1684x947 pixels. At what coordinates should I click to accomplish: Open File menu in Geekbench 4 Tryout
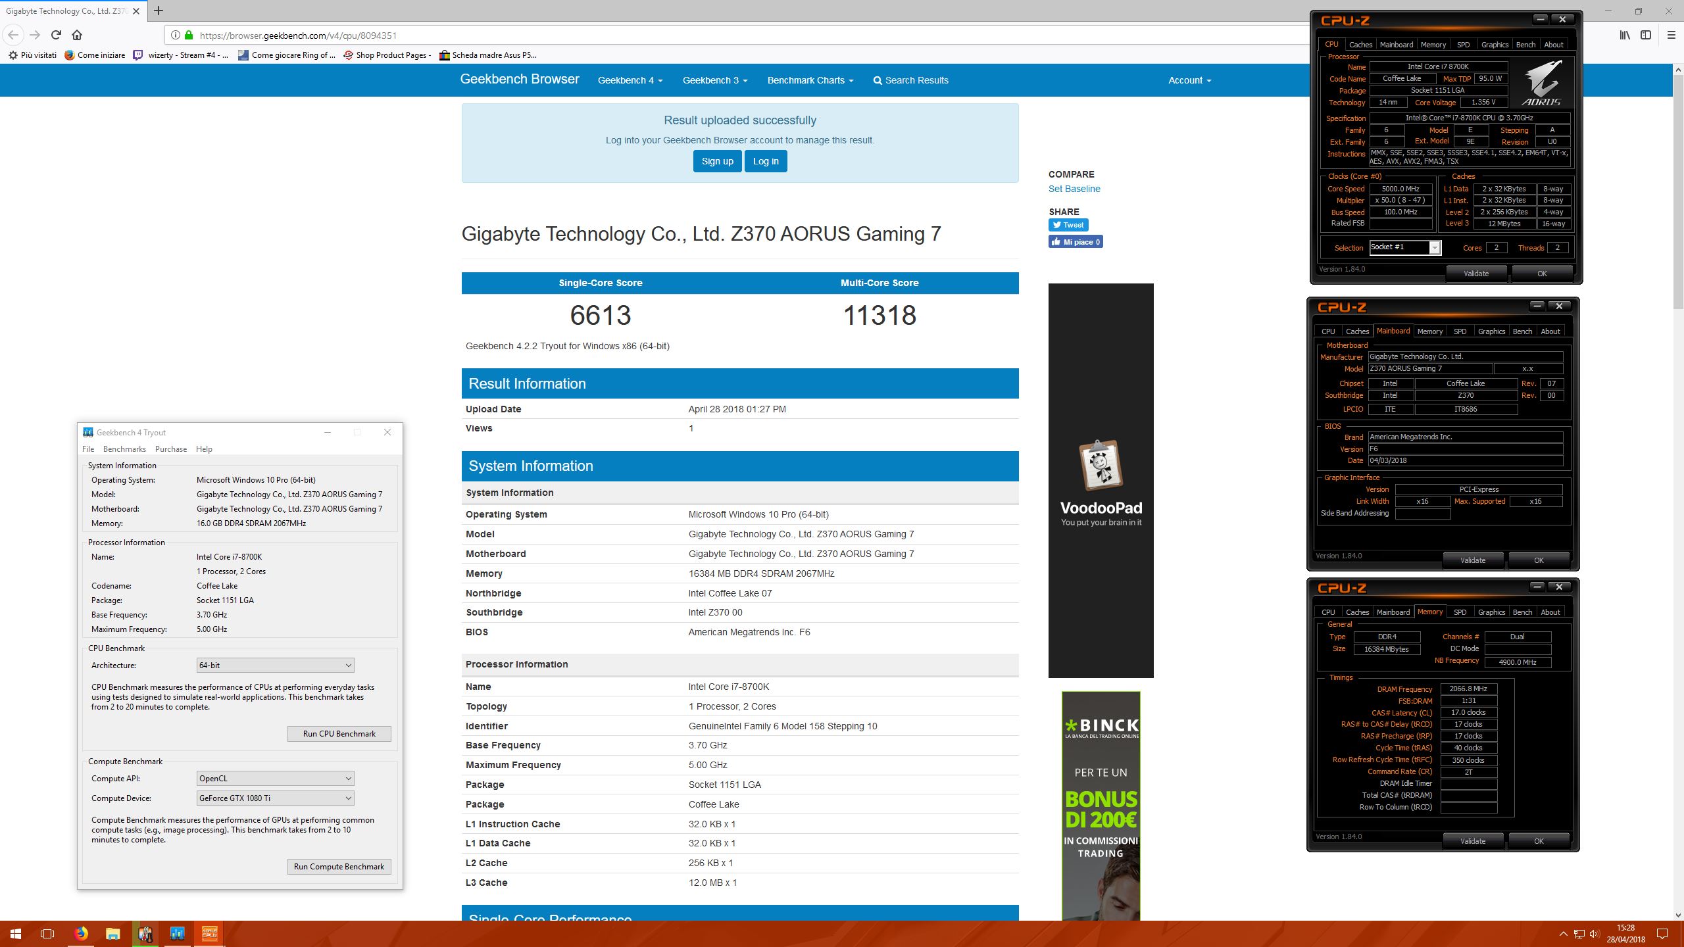pos(88,449)
